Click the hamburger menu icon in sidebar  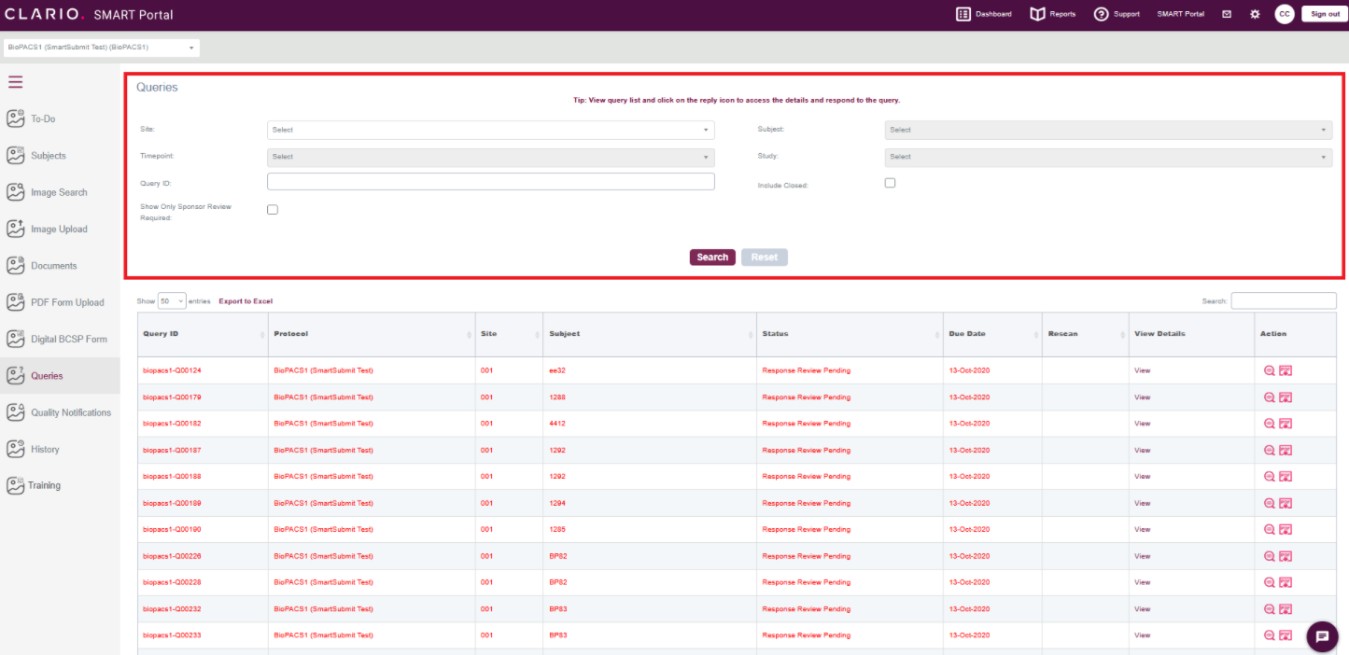[x=15, y=82]
